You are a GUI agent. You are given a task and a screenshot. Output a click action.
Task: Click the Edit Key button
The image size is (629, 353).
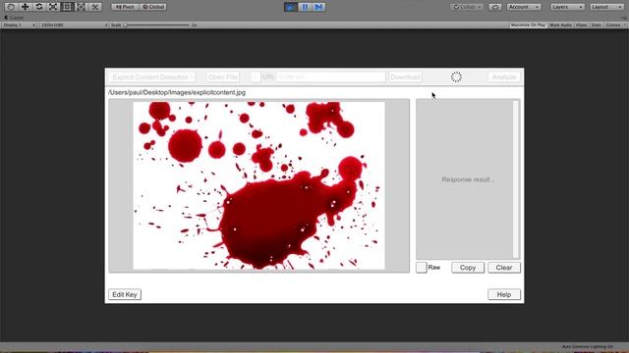pos(125,294)
